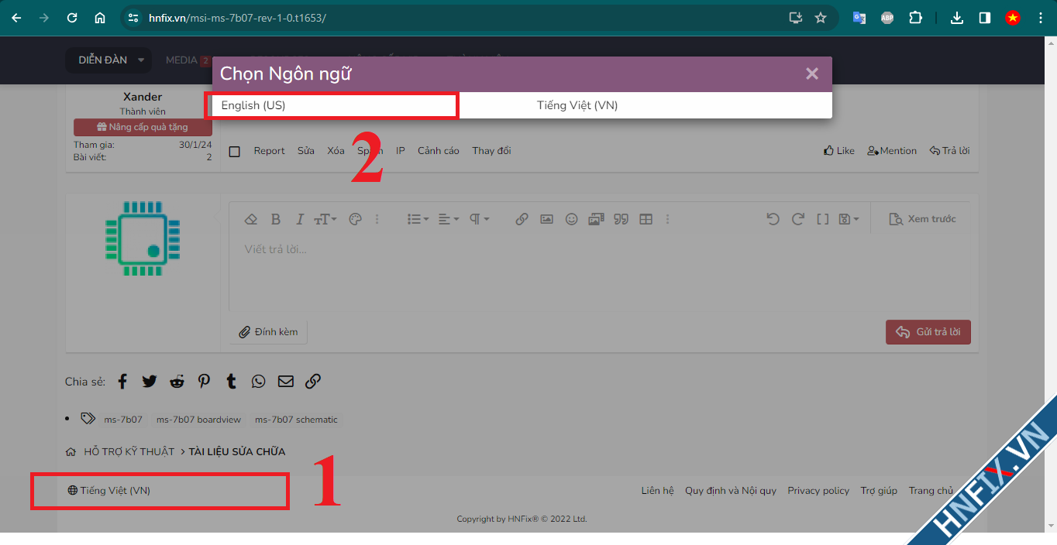Open the text alignment dropdown
The width and height of the screenshot is (1057, 545).
pyautogui.click(x=449, y=219)
